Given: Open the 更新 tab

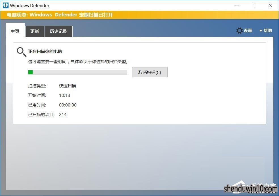Looking at the screenshot, I should tap(35, 31).
